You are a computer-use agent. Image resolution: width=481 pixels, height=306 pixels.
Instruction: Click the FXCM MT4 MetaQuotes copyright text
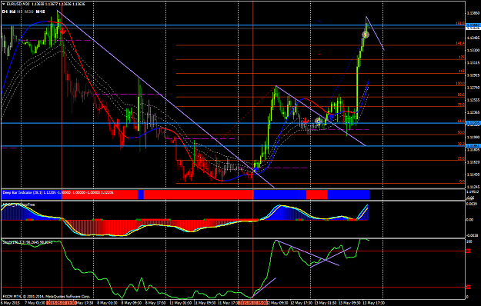(46, 297)
